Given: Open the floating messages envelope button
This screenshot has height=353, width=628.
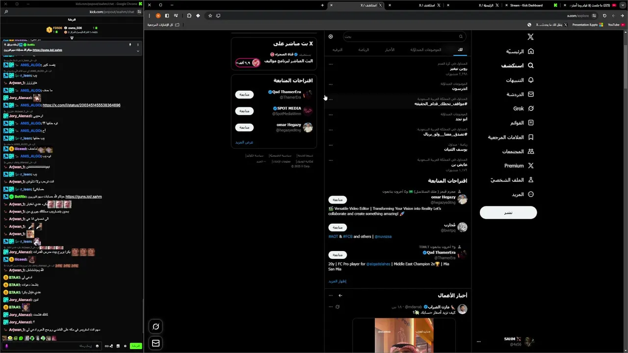Looking at the screenshot, I should [x=156, y=343].
